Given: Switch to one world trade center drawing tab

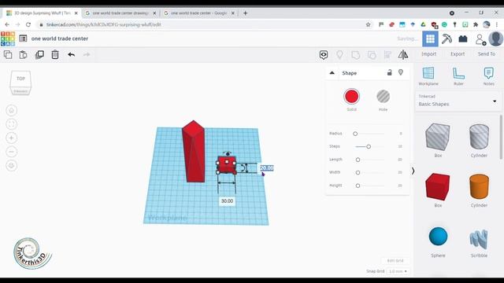Looking at the screenshot, I should (120, 13).
